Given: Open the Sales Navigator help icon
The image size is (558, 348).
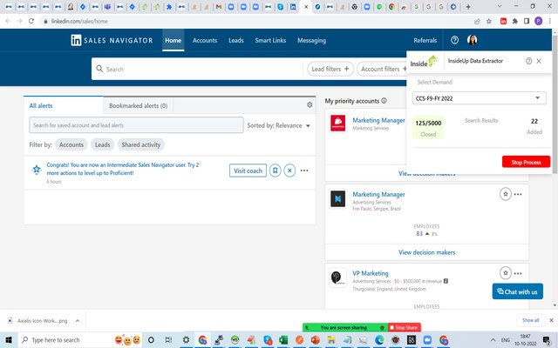Looking at the screenshot, I should point(454,40).
